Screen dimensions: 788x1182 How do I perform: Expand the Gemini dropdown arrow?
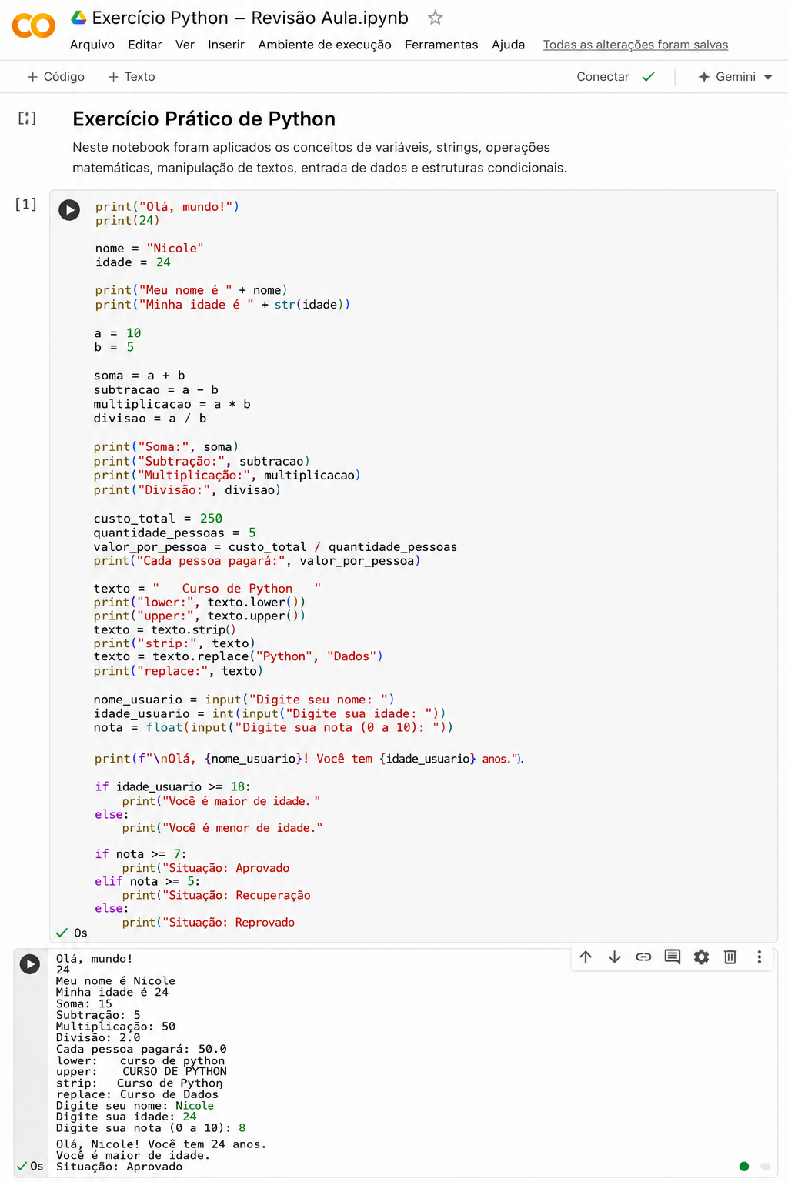point(768,77)
